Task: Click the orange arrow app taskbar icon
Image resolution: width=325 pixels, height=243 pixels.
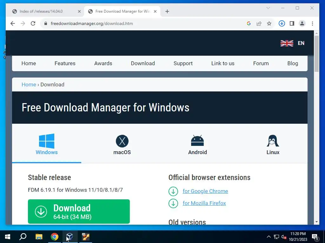Action: tap(86, 237)
